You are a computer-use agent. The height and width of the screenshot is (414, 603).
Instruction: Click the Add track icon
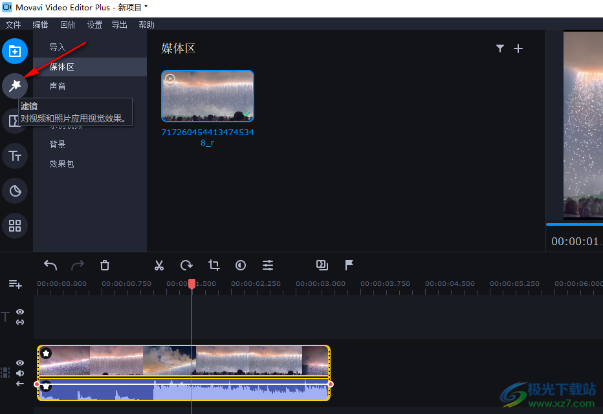tap(15, 284)
